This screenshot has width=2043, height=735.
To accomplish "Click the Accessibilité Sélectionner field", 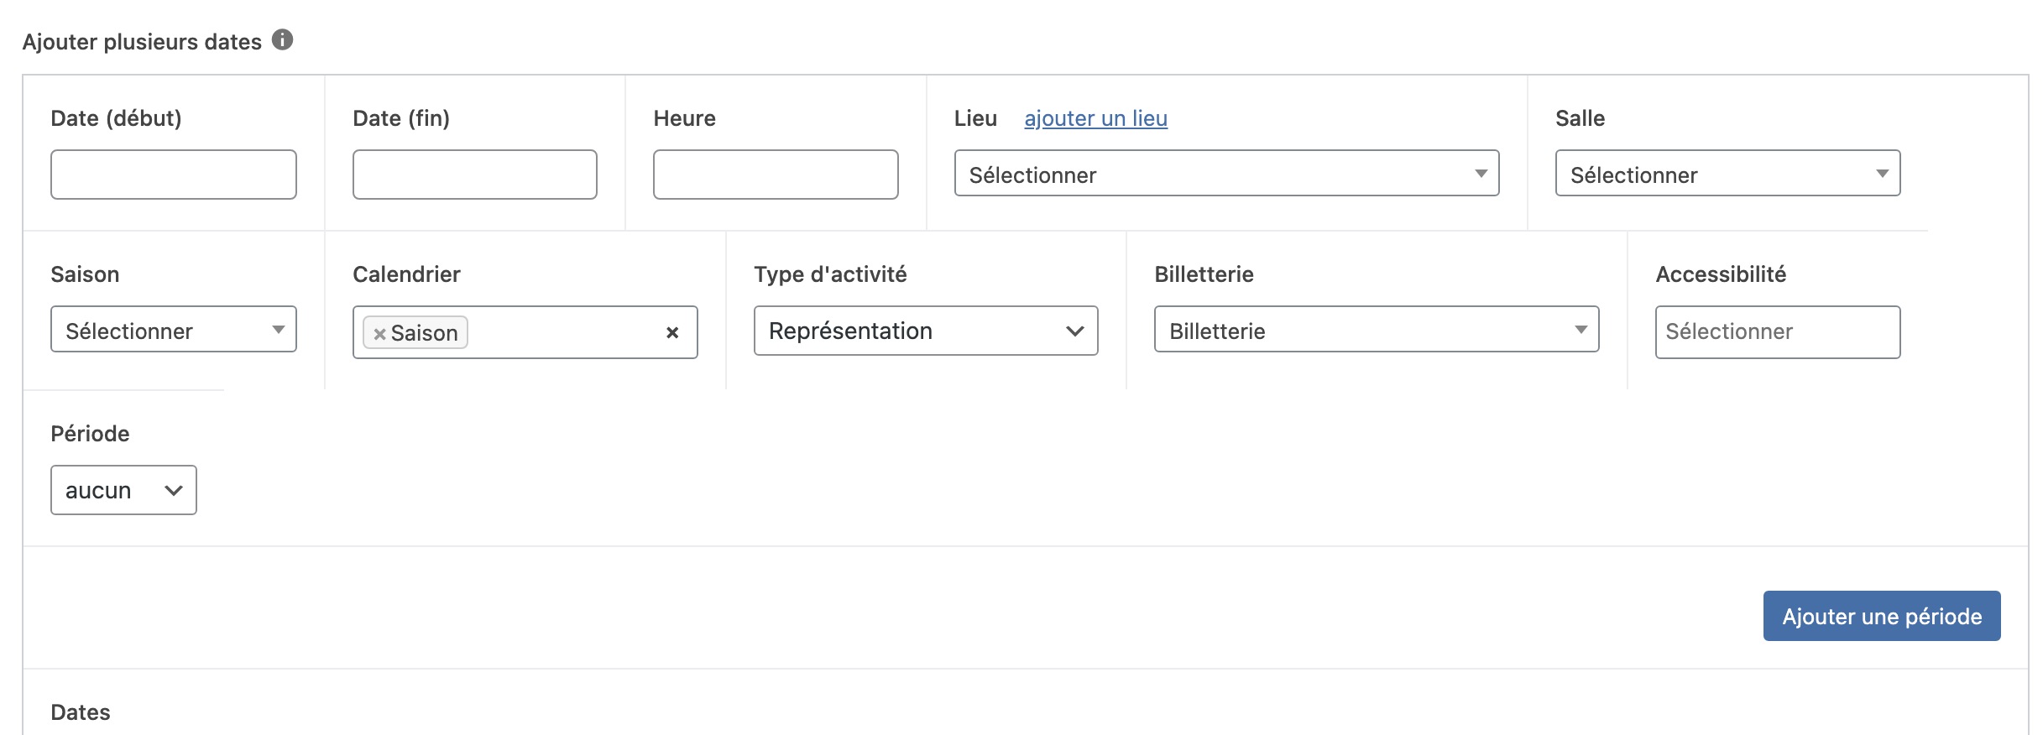I will tap(1777, 332).
